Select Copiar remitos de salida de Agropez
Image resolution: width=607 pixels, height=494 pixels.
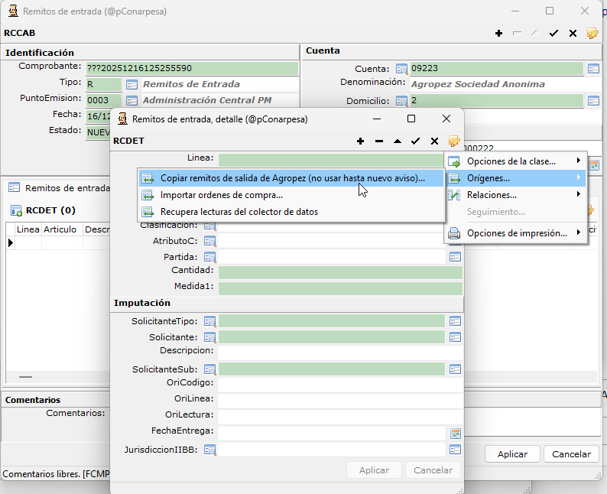292,178
